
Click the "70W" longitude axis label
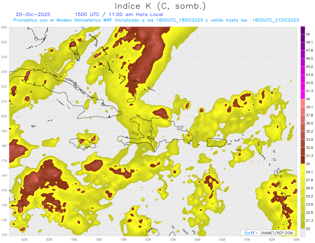pyautogui.click(x=173, y=239)
